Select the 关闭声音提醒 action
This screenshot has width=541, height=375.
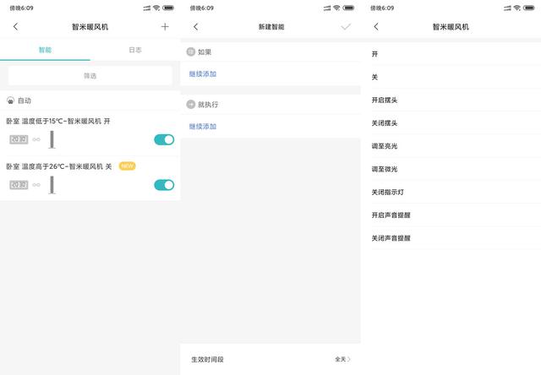(451, 238)
